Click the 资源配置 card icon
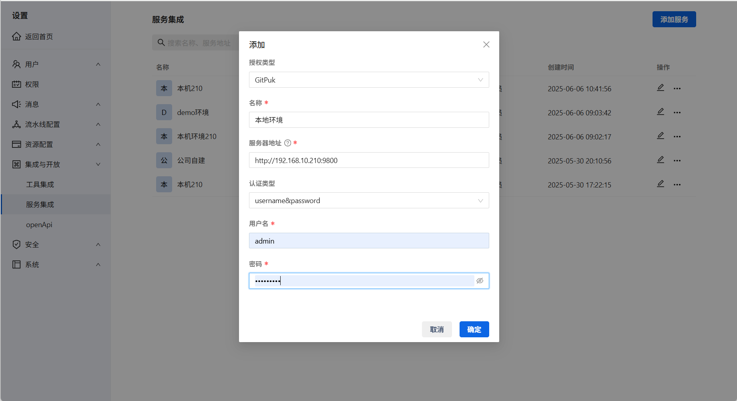Image resolution: width=737 pixels, height=401 pixels. click(x=16, y=144)
